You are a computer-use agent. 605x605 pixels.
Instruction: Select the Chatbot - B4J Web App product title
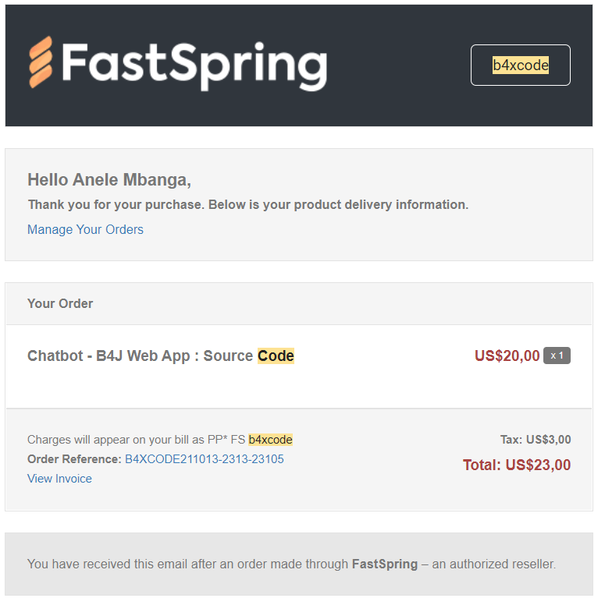pyautogui.click(x=141, y=356)
